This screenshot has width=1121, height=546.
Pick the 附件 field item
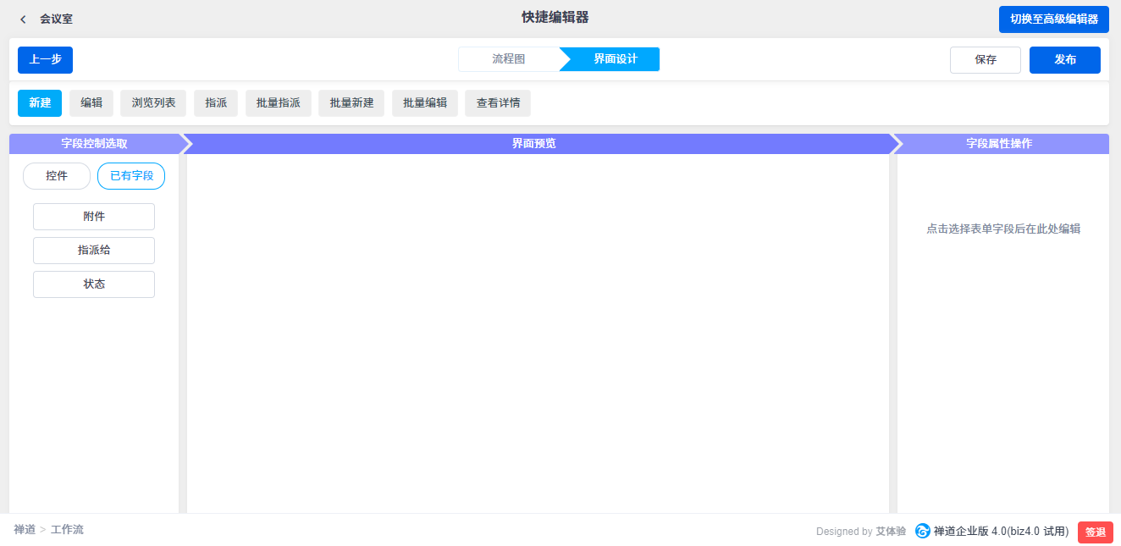(94, 217)
